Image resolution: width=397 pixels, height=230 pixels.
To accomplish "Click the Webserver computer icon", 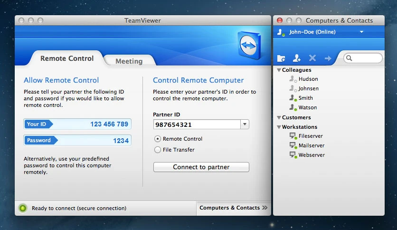I will pos(293,155).
